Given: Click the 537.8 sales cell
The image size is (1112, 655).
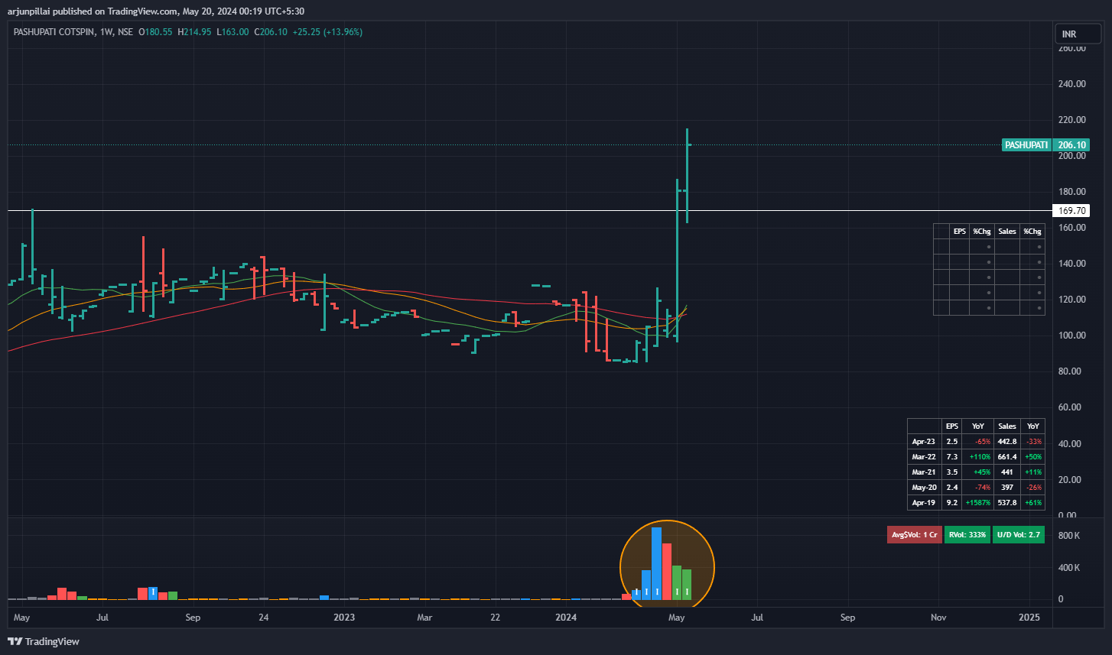Looking at the screenshot, I should click(x=1007, y=503).
